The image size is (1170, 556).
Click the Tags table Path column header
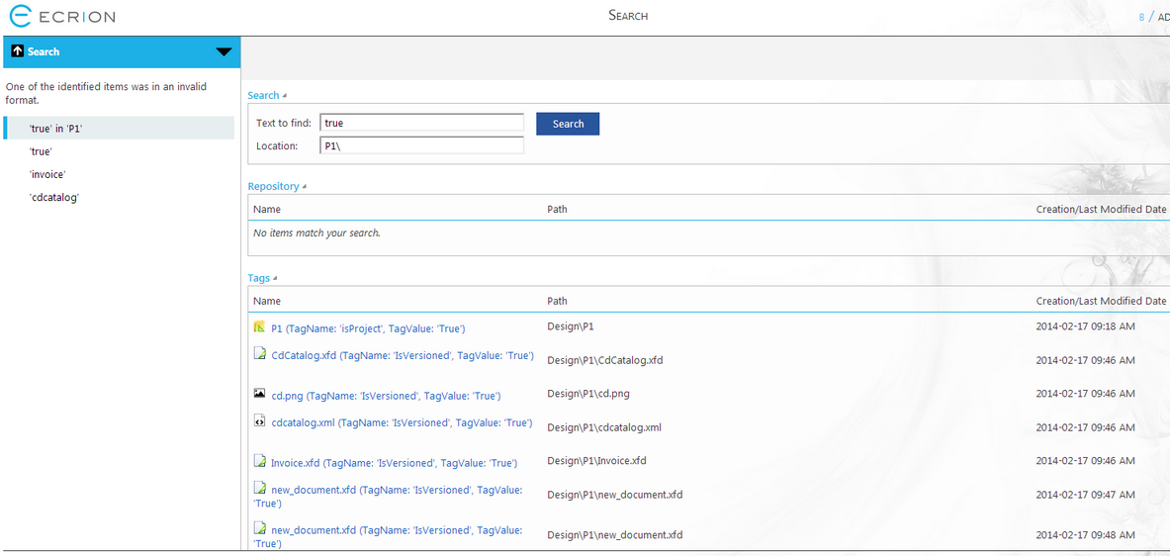point(557,301)
